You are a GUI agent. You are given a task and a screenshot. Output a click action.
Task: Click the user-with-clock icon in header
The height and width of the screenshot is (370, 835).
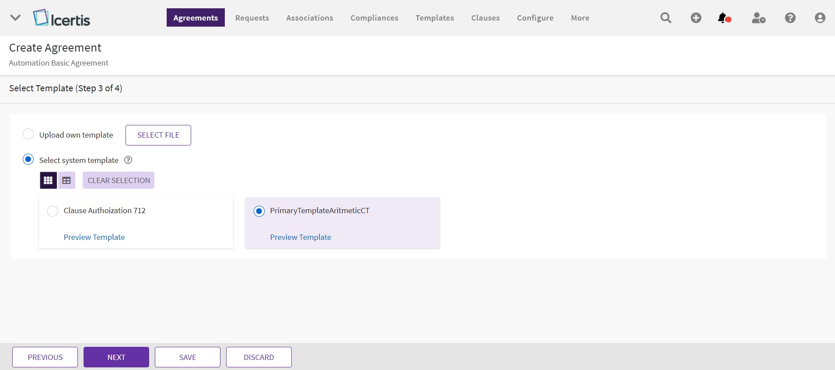point(758,18)
